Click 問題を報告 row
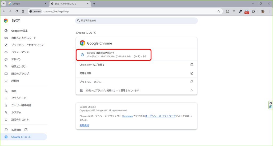The image size is (273, 146). click(x=136, y=73)
